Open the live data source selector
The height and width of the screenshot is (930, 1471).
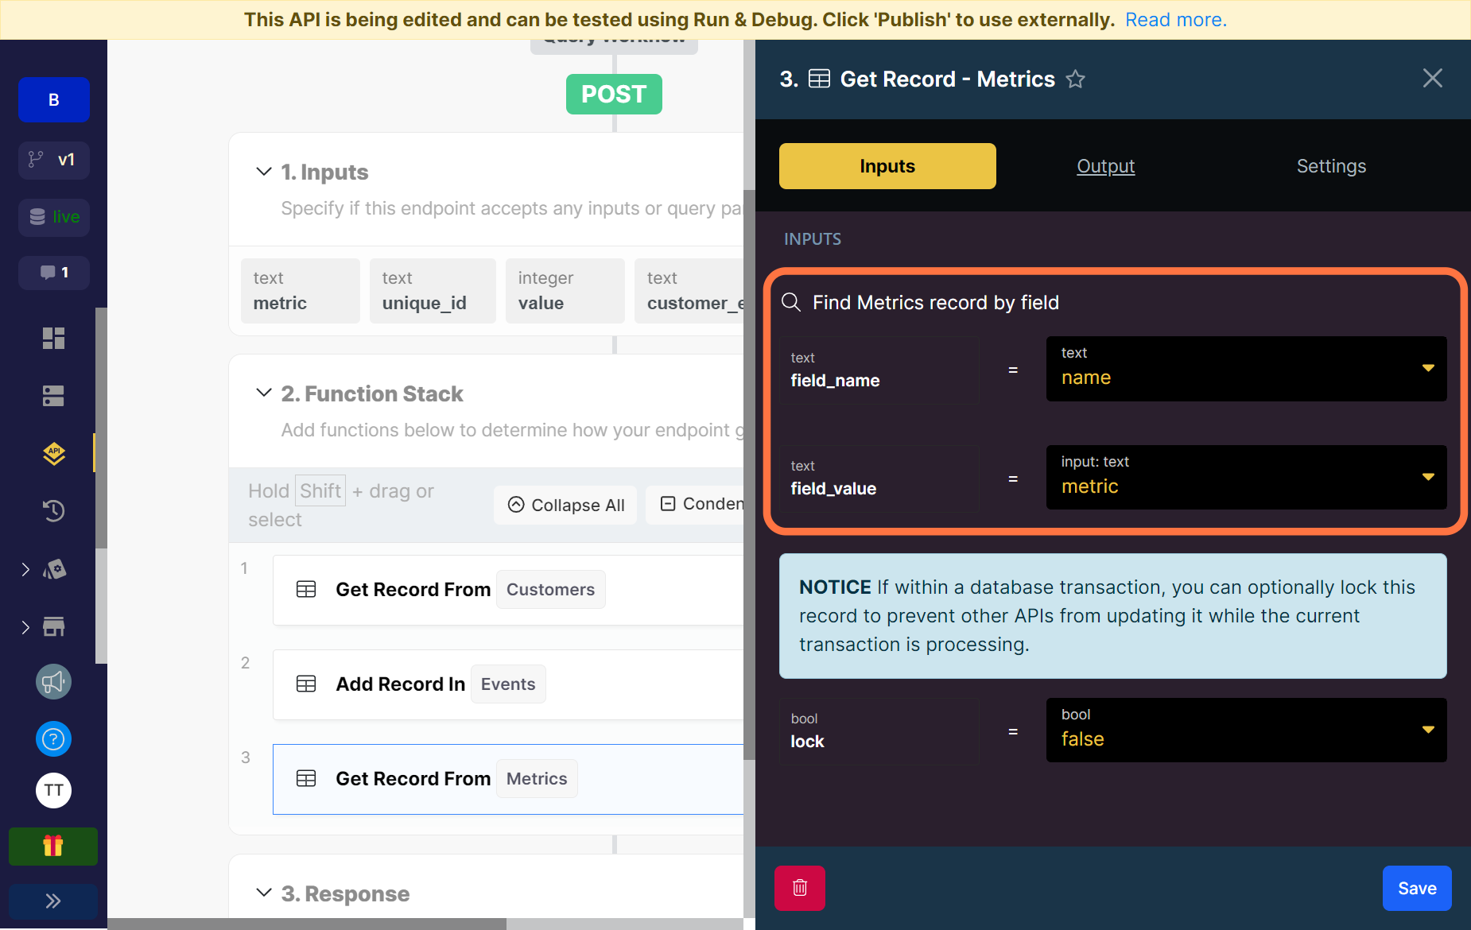click(x=54, y=217)
